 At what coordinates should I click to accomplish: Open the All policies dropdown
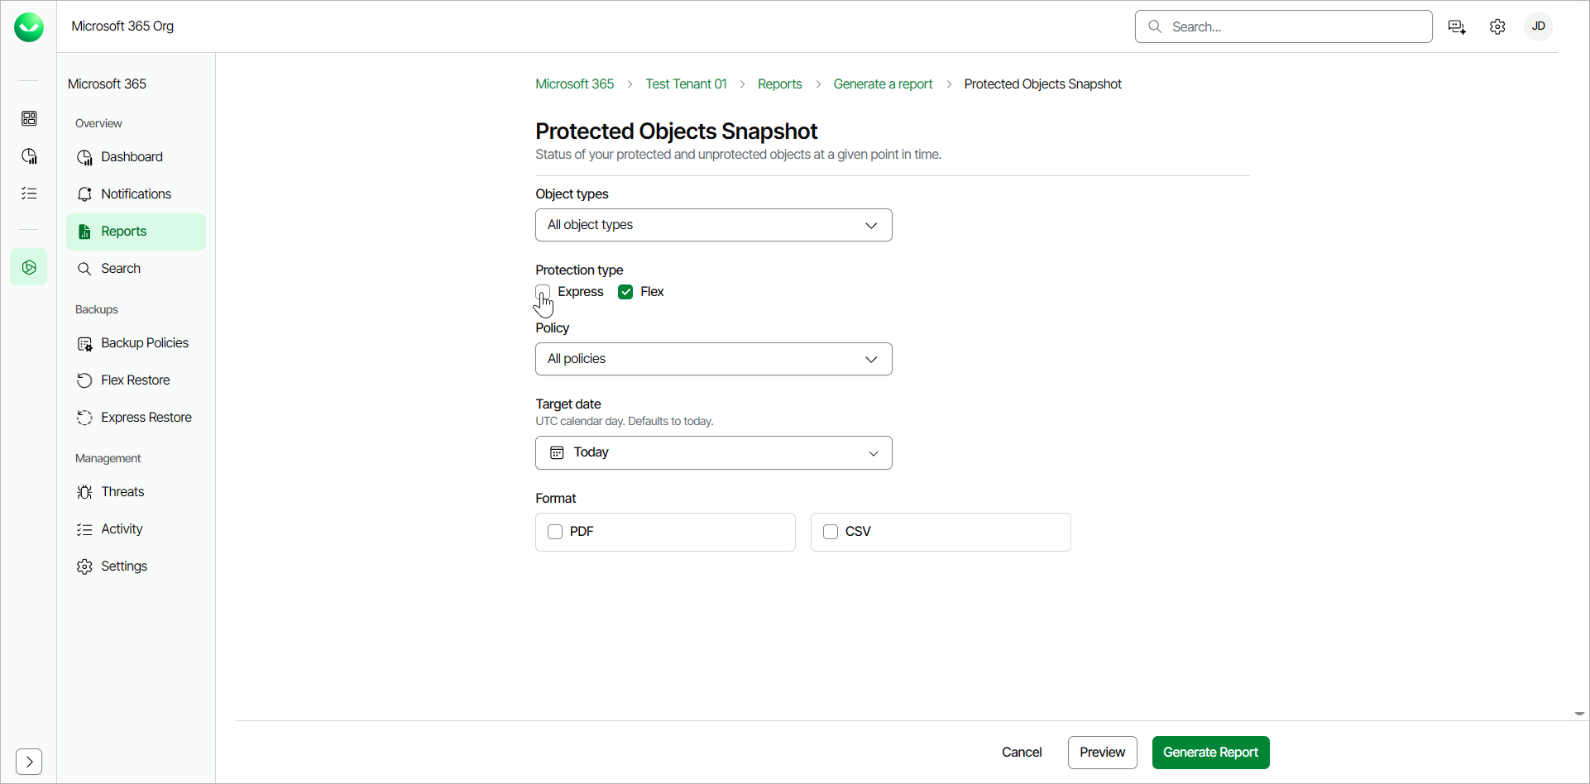tap(713, 359)
